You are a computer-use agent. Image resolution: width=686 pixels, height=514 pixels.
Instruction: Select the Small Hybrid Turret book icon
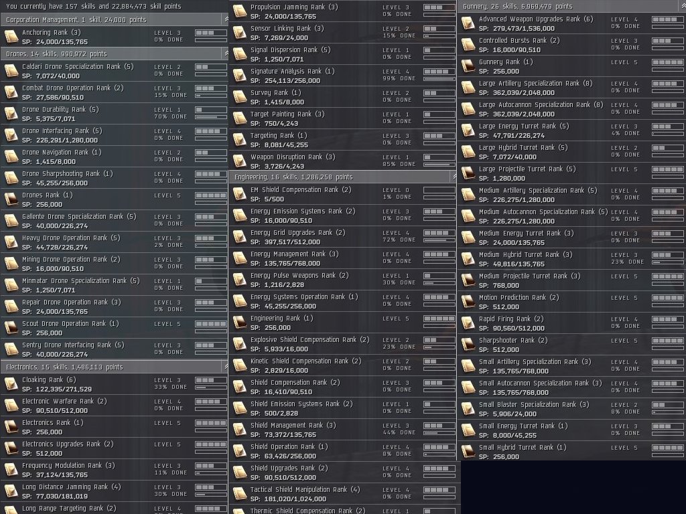468,452
